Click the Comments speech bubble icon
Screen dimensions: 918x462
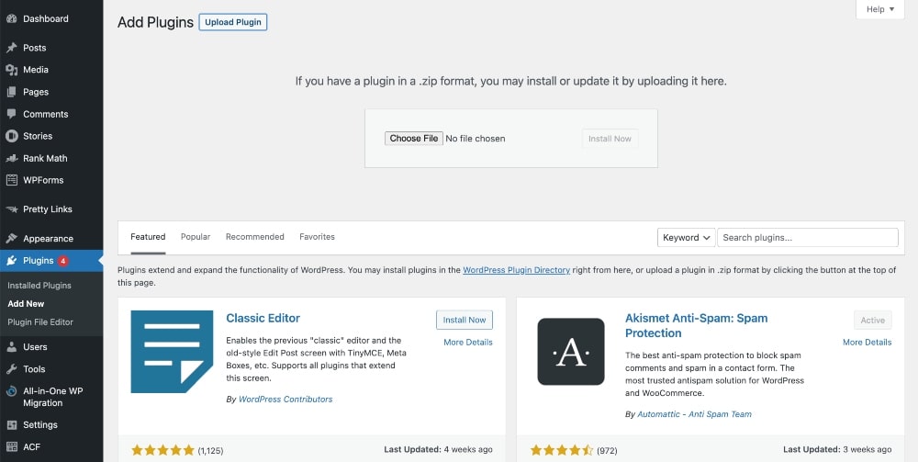(x=12, y=114)
